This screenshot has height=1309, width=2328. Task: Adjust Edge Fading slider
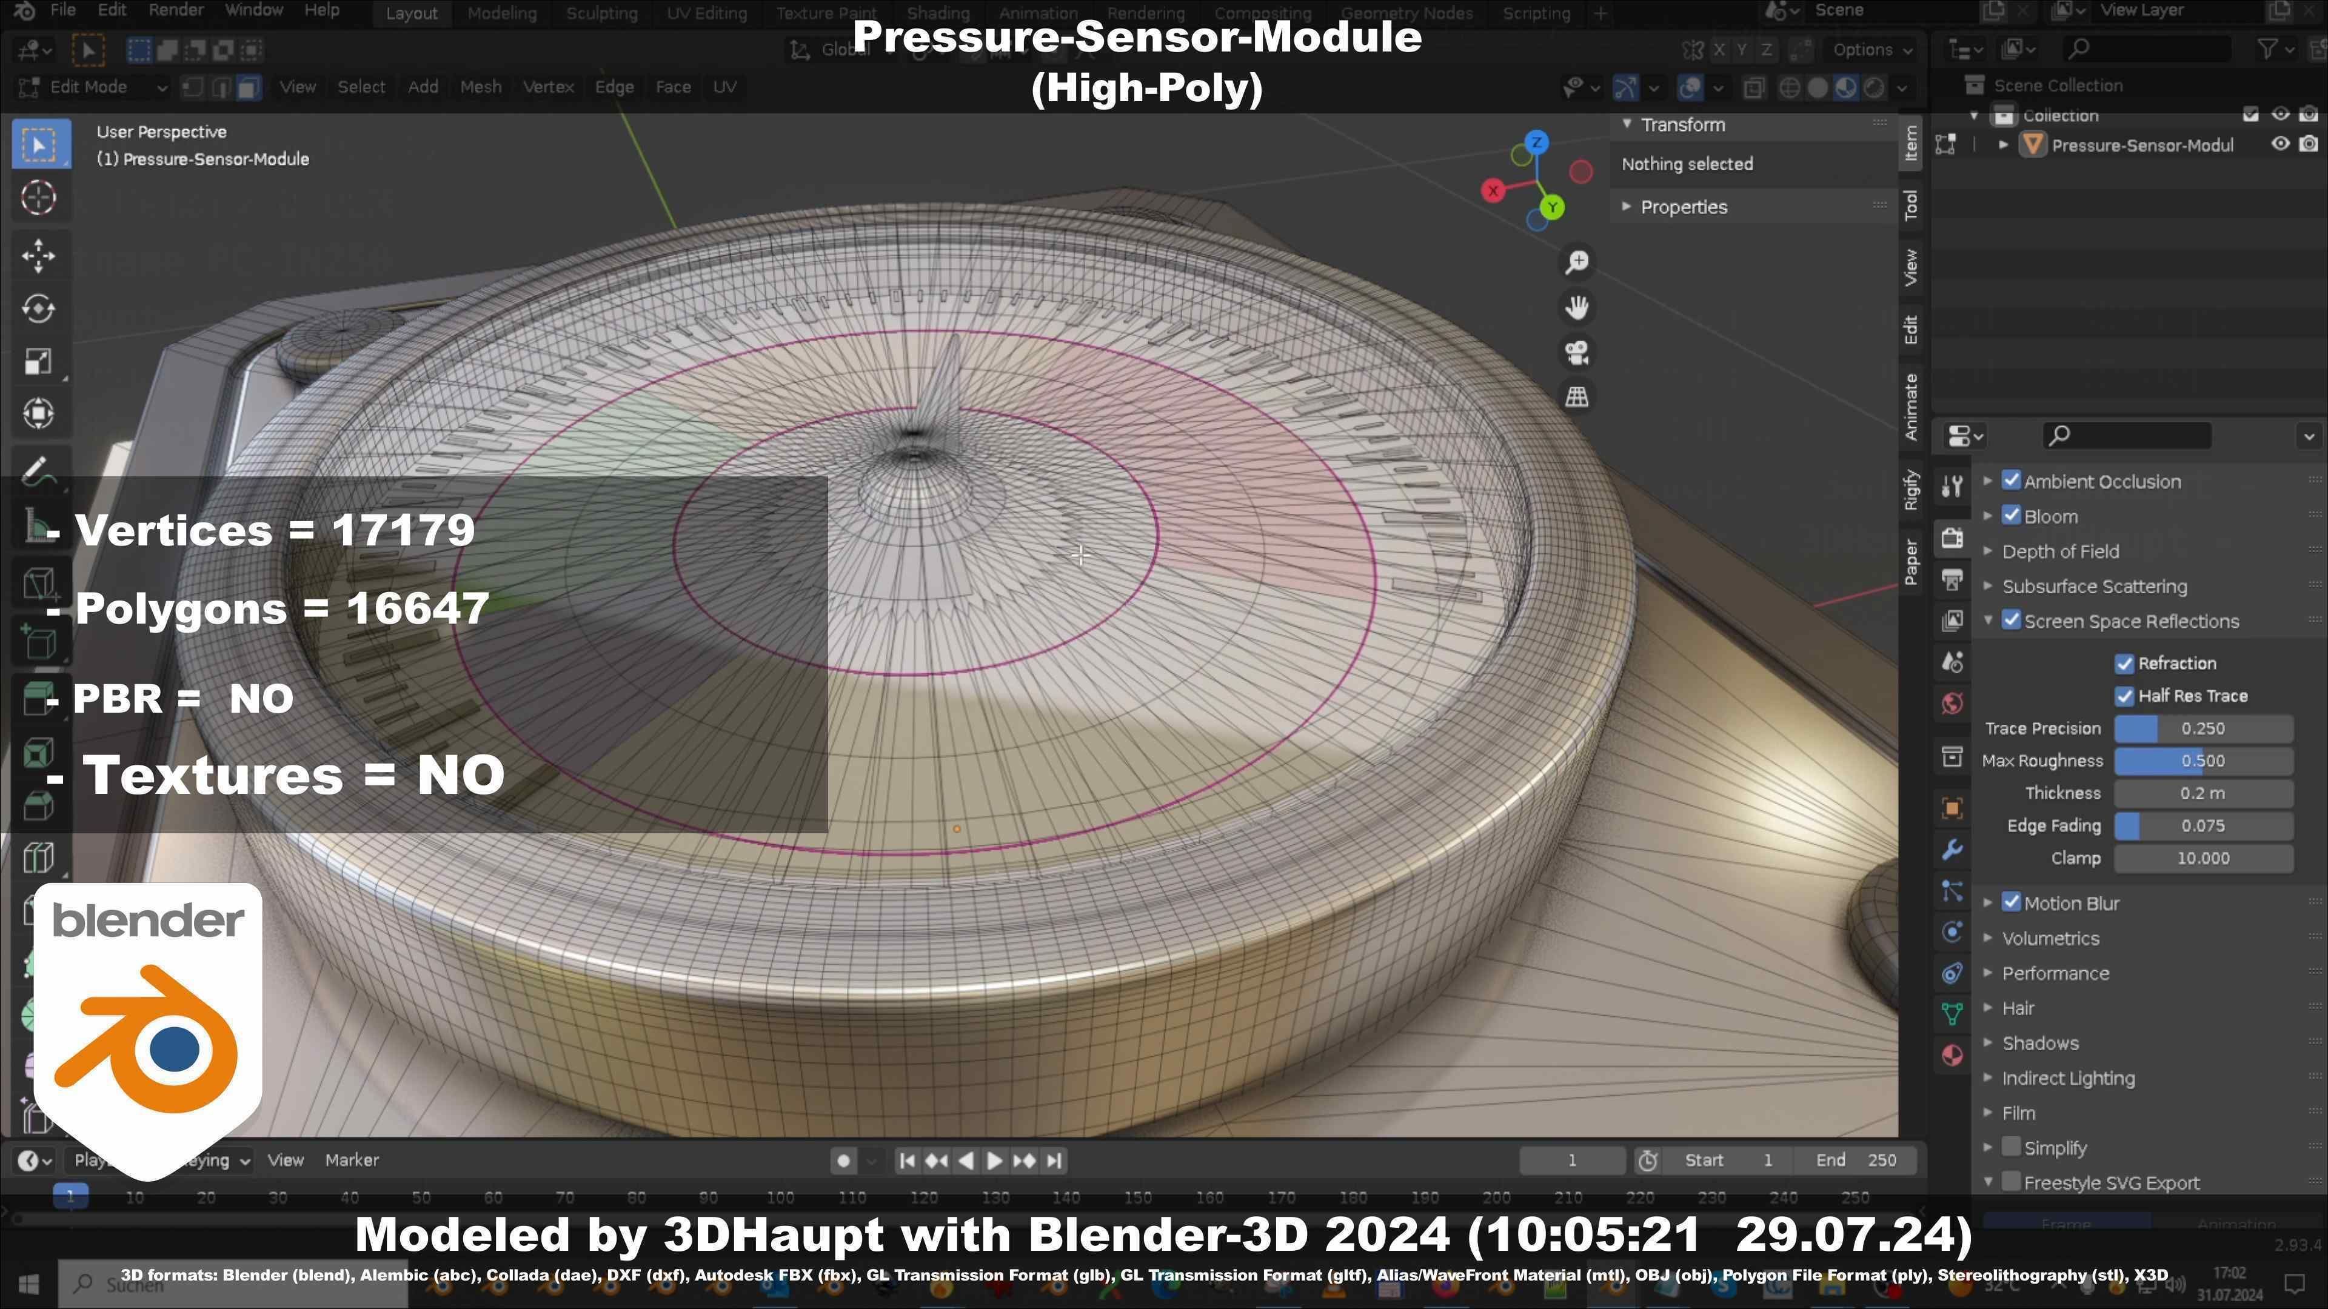click(x=2203, y=825)
